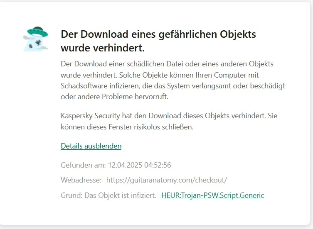Click the smaller bug inside the UFO beam

coord(30,46)
